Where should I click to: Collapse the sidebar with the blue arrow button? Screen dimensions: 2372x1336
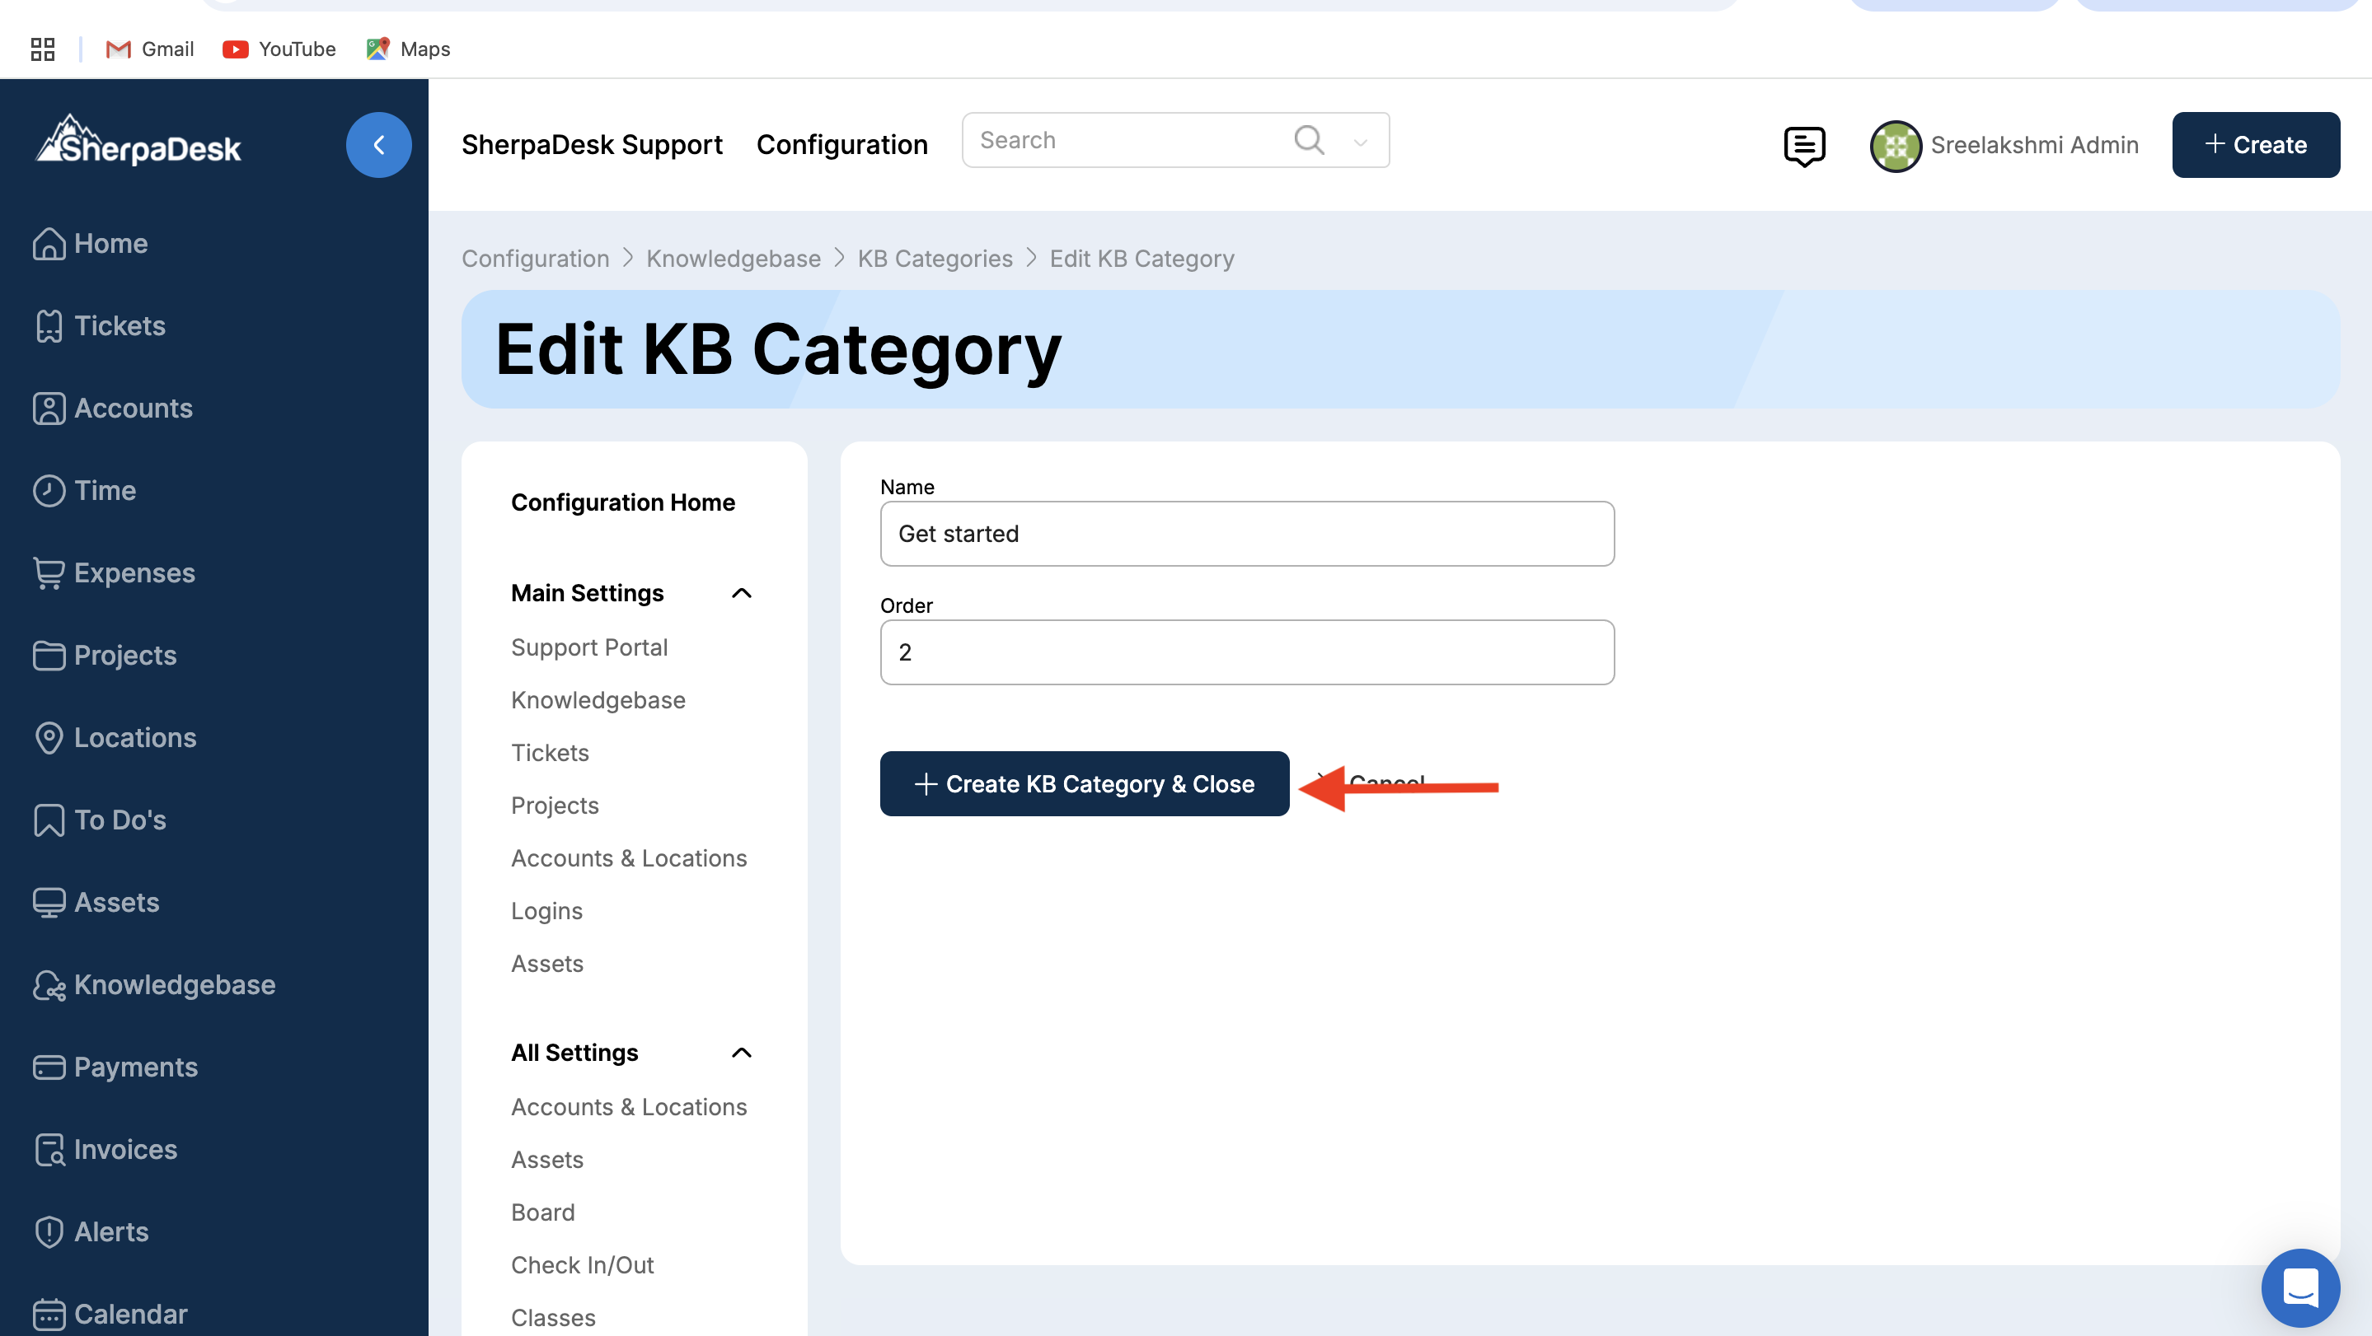378,144
